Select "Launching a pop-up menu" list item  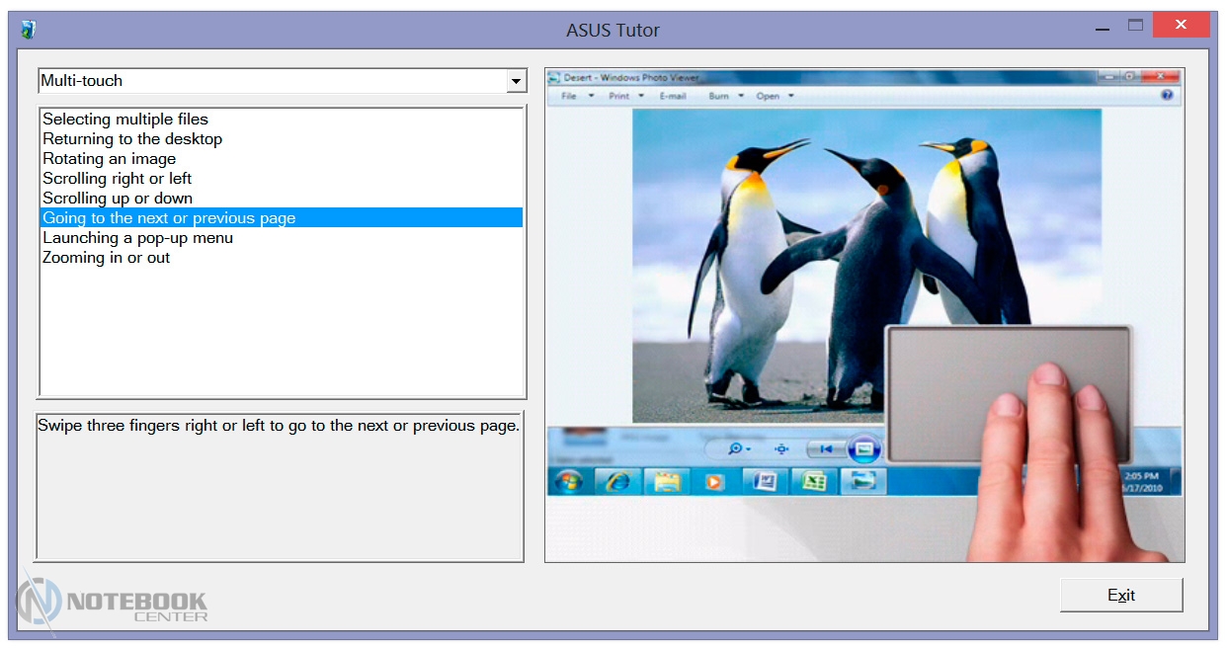138,238
